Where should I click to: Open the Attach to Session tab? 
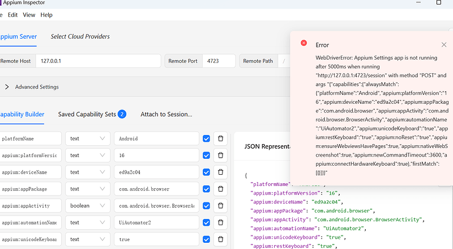(166, 114)
